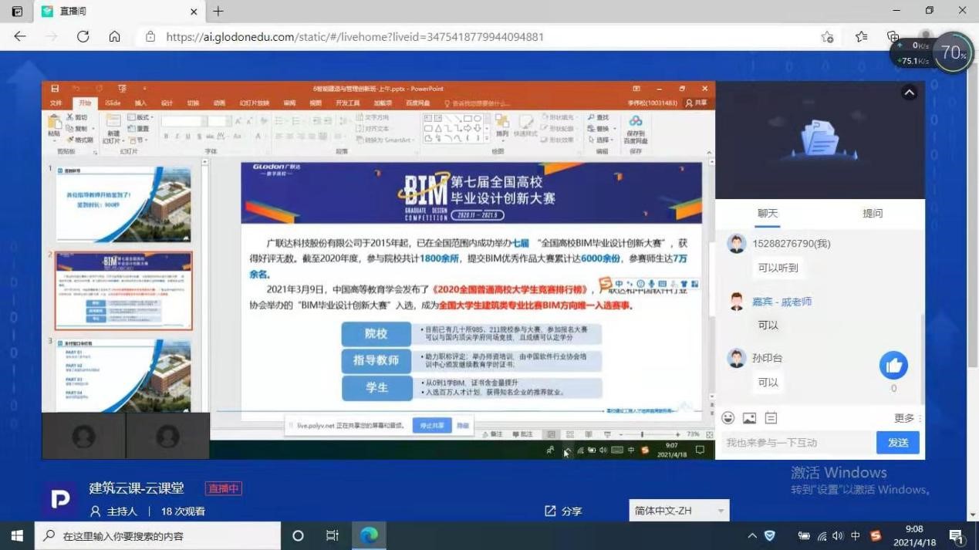Open the announcement list icon in the chat toolbar
The image size is (979, 550).
[771, 418]
